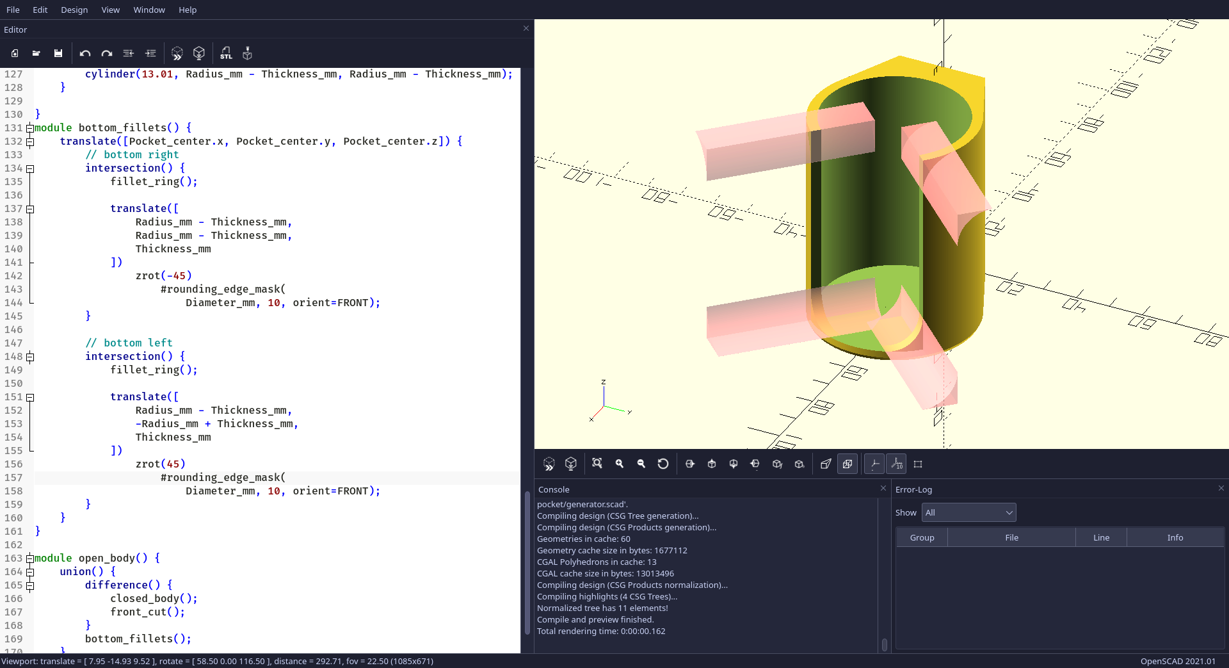Screen dimensions: 1229x668
Task: Toggle Show Edges
Action: [918, 464]
